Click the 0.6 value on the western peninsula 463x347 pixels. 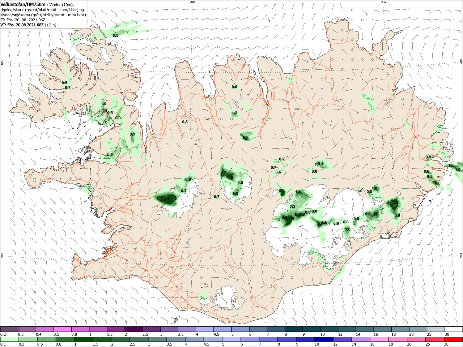[x=110, y=155]
